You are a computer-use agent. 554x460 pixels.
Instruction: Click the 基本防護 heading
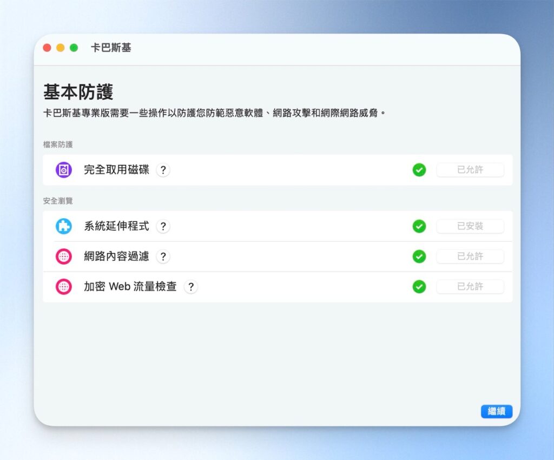point(78,92)
